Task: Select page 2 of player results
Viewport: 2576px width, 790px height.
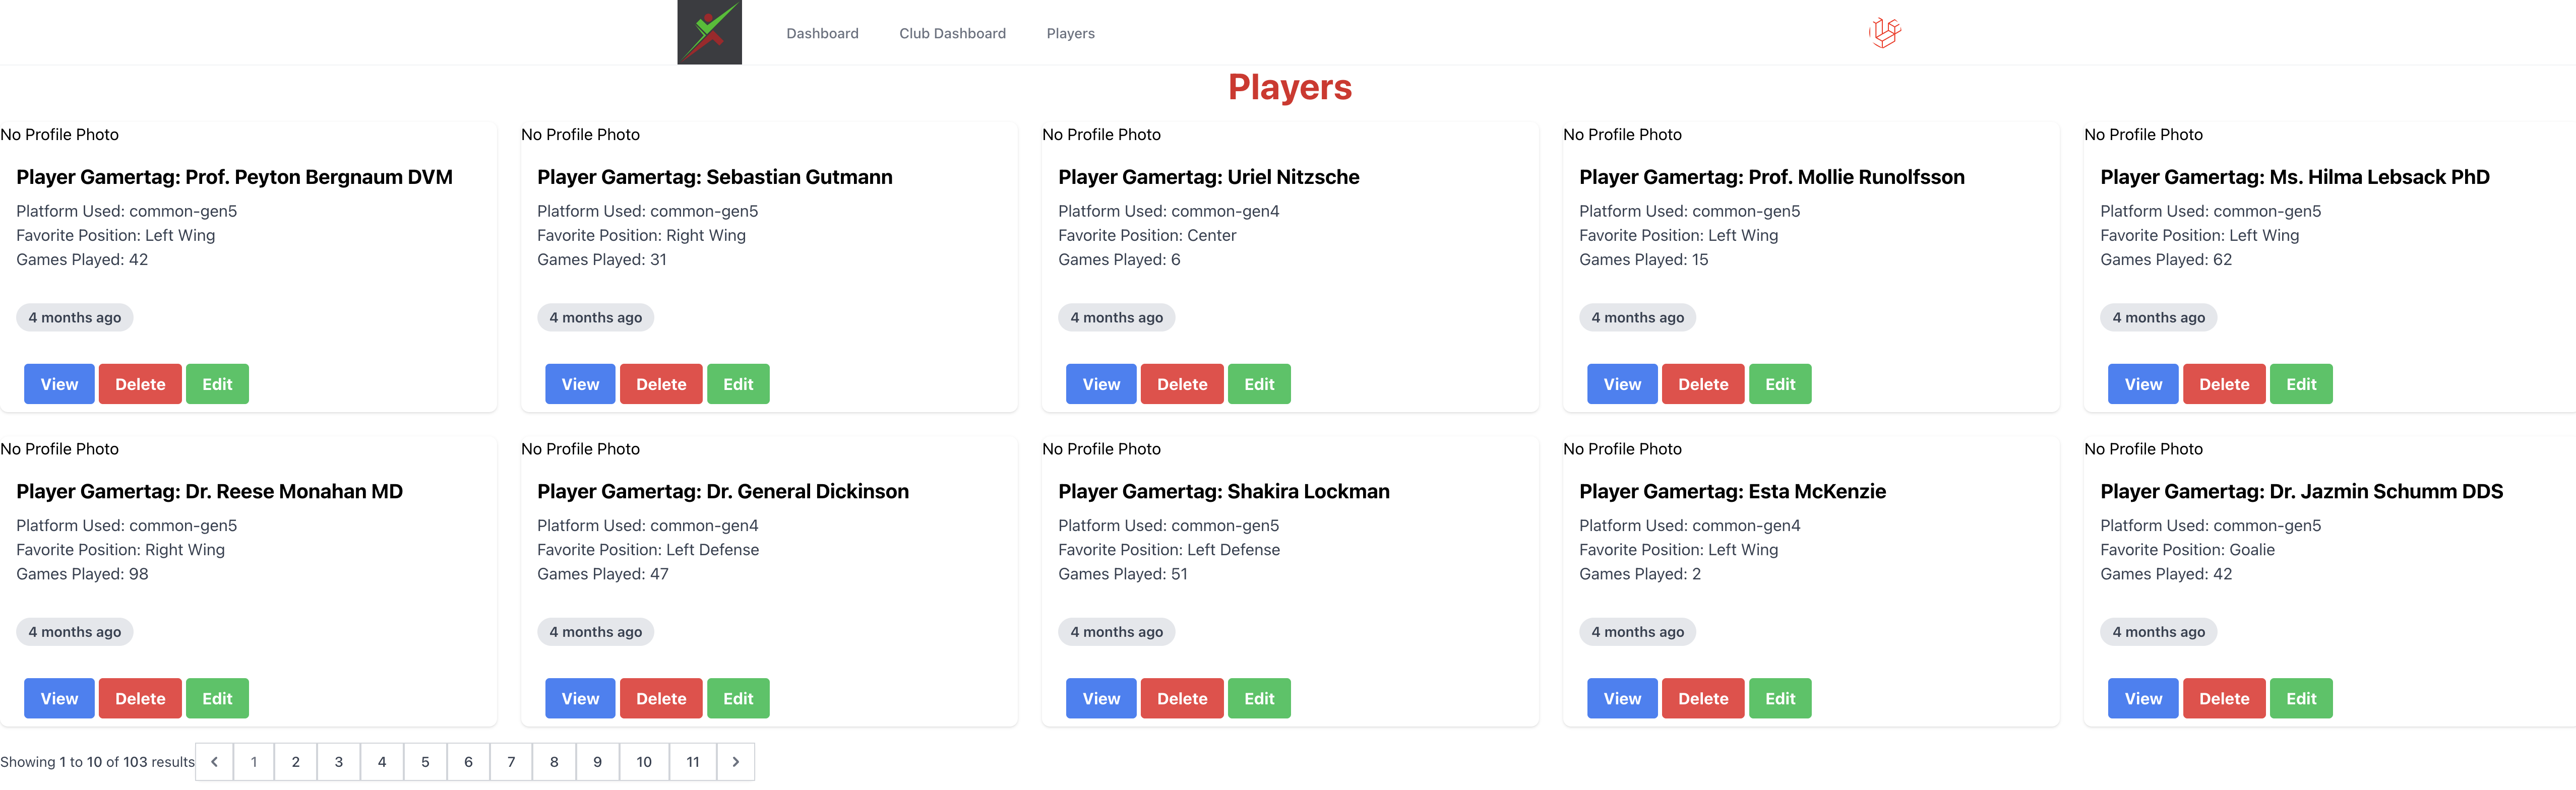Action: pyautogui.click(x=295, y=762)
